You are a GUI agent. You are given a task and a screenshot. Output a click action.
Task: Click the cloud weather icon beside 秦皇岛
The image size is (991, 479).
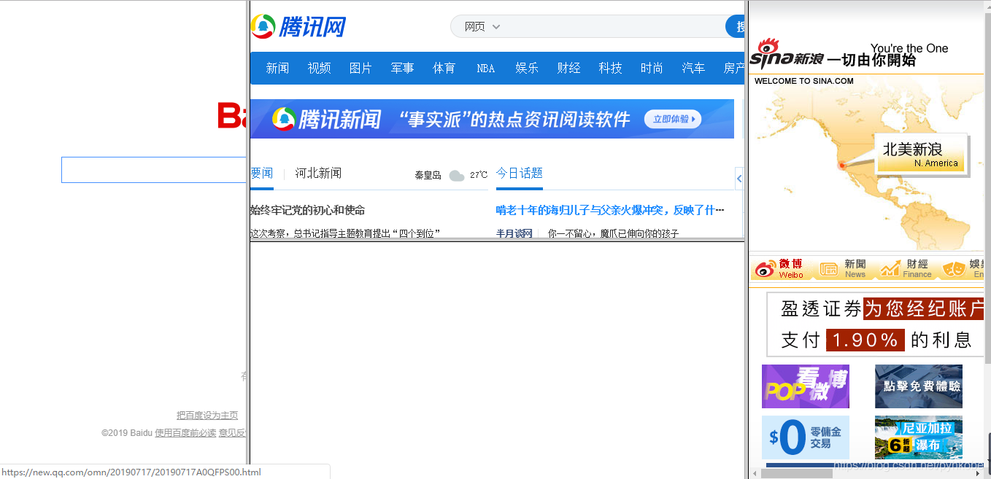tap(457, 175)
